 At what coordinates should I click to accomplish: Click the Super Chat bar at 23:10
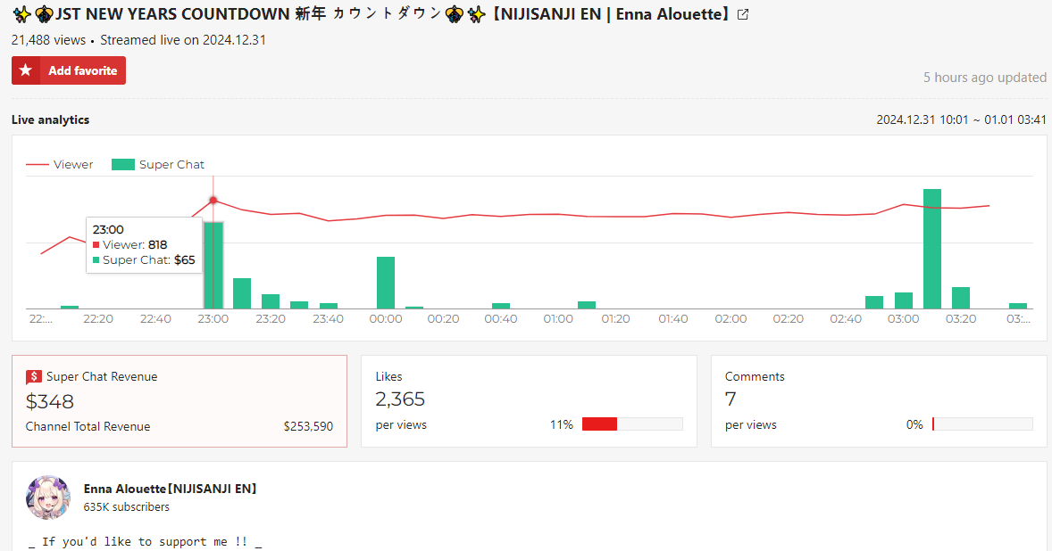pyautogui.click(x=242, y=293)
